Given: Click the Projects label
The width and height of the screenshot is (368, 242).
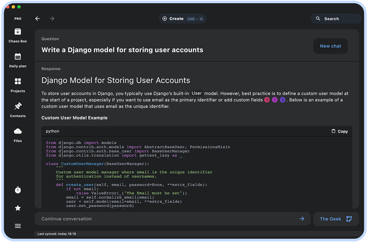Looking at the screenshot, I should pyautogui.click(x=18, y=91).
